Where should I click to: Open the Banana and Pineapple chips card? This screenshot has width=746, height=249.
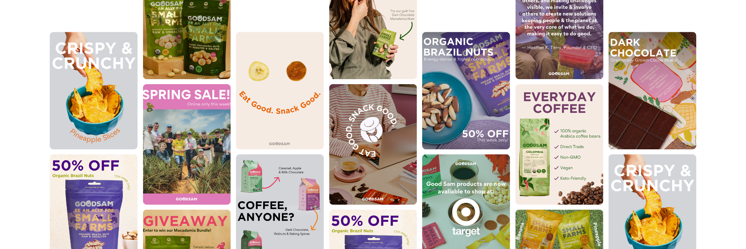coord(559,229)
